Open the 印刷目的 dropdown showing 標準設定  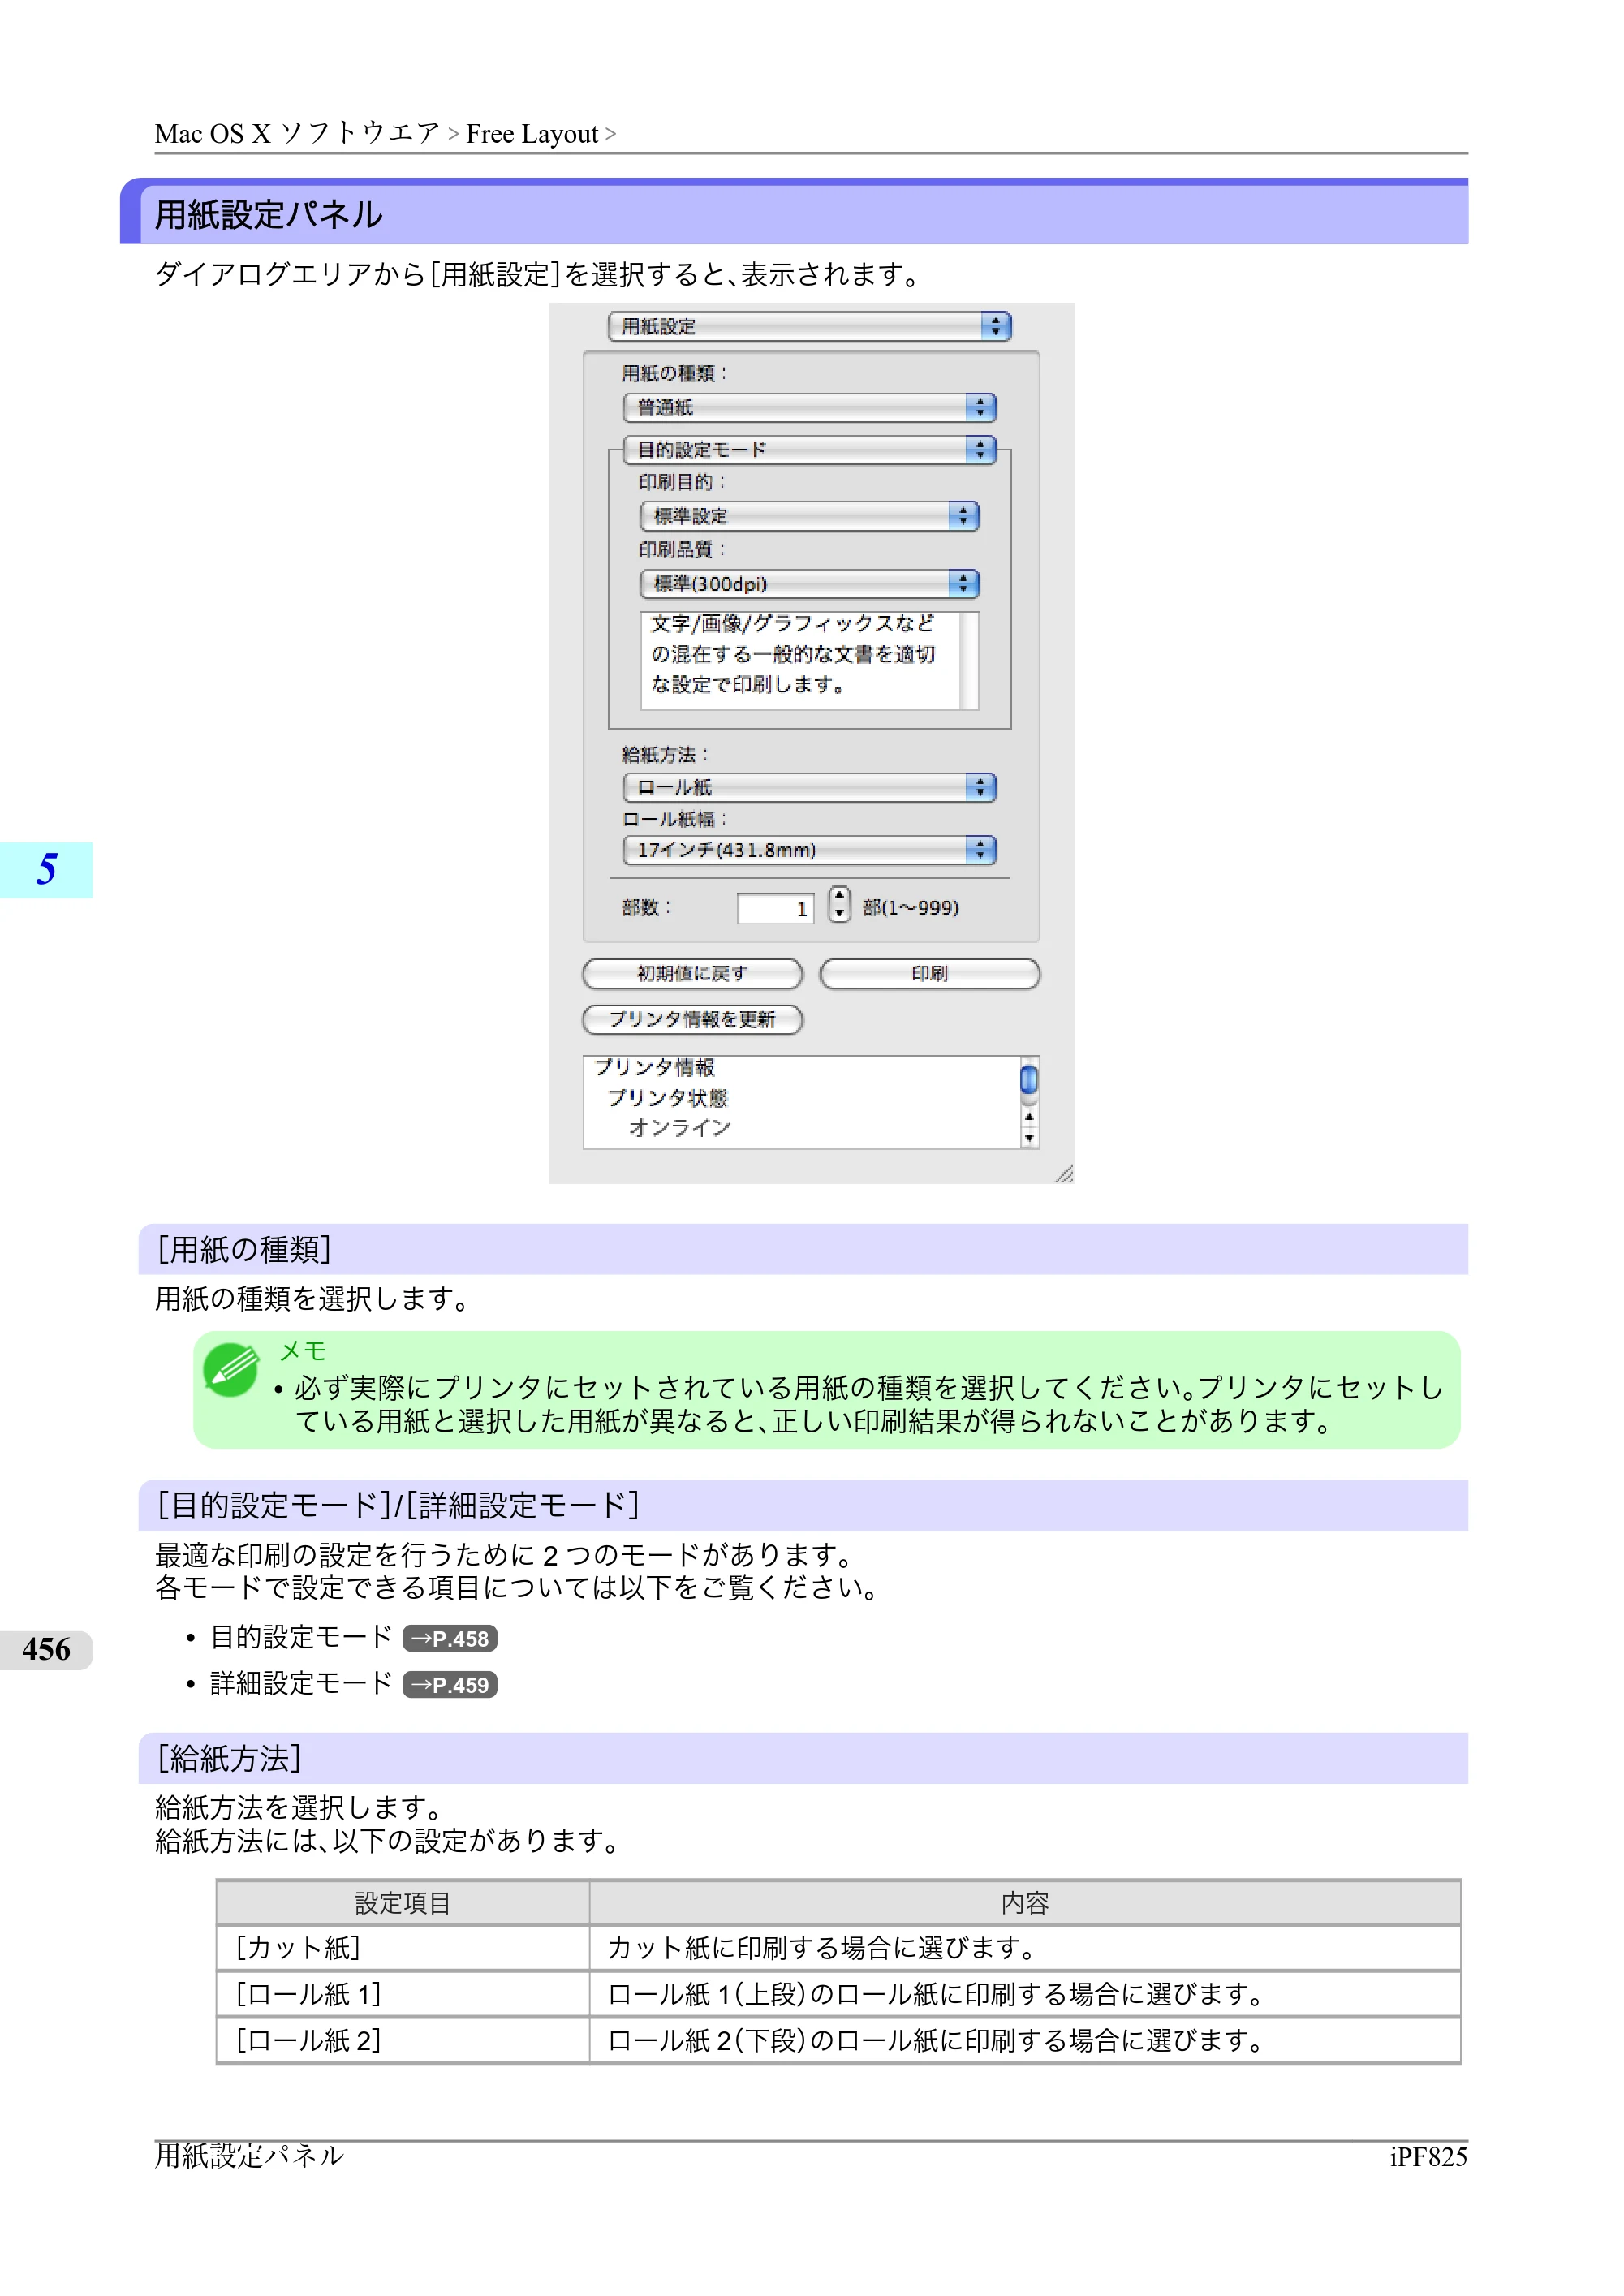coord(809,516)
